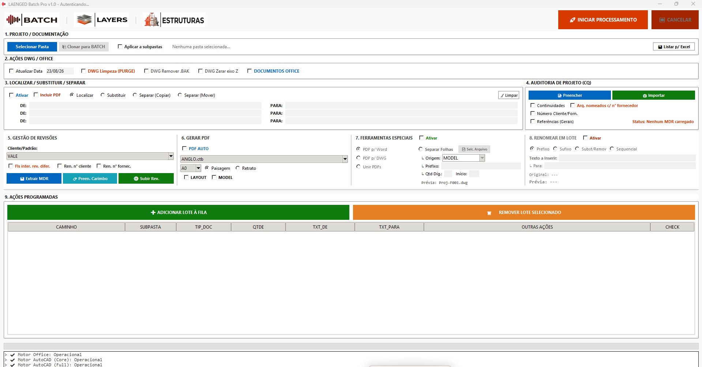The width and height of the screenshot is (702, 367).
Task: Select Retrato orientation
Action: click(238, 168)
